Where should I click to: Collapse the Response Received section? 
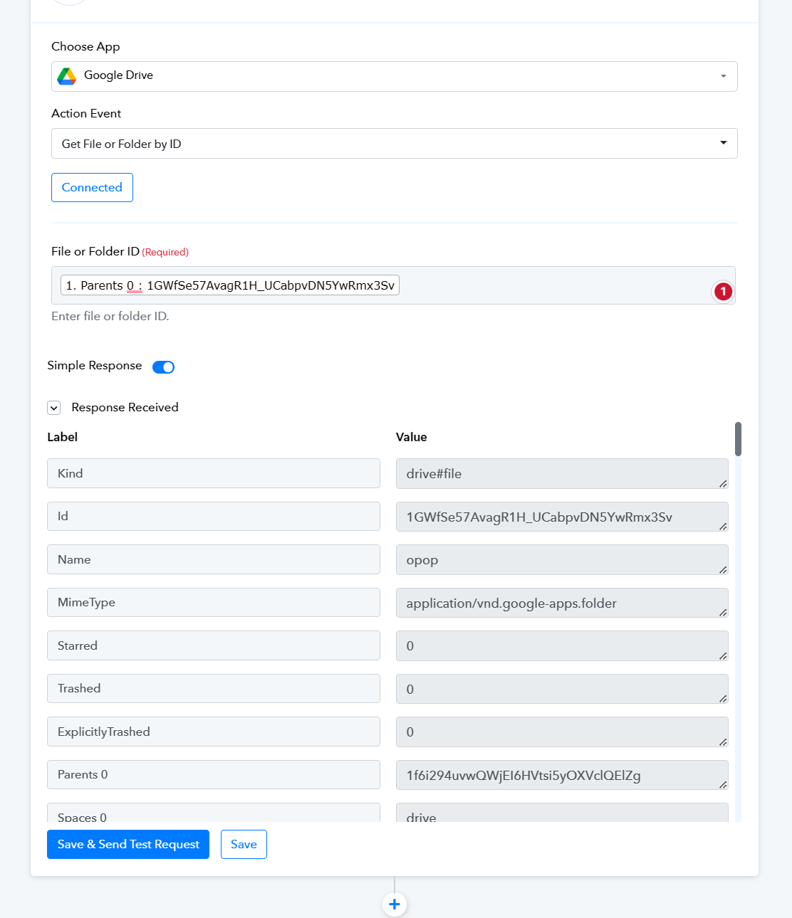pyautogui.click(x=54, y=408)
